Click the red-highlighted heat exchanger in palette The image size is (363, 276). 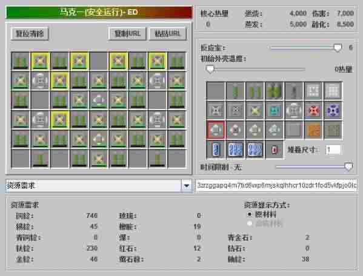[216, 130]
